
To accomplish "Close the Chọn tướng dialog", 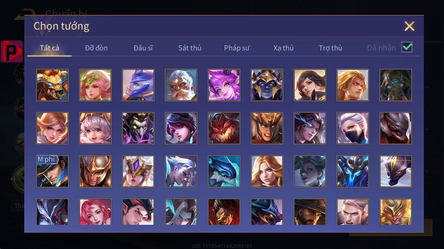I will pyautogui.click(x=409, y=26).
